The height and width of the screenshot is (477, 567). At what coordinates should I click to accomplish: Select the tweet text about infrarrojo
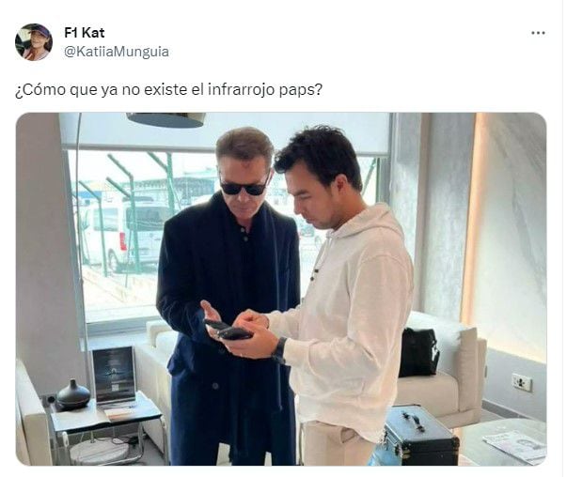pyautogui.click(x=168, y=89)
